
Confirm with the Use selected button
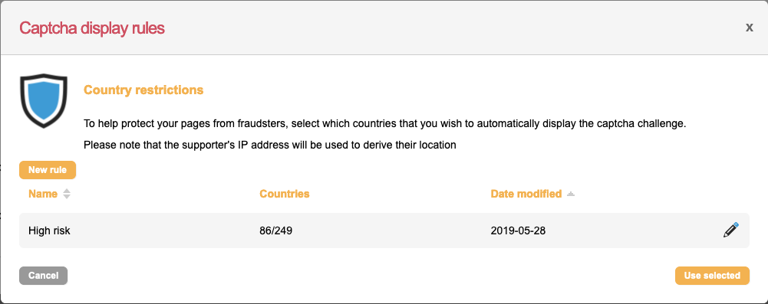coord(712,276)
